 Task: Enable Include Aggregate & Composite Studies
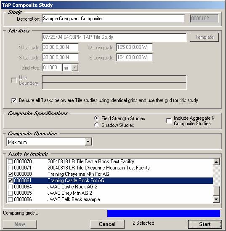point(169,121)
